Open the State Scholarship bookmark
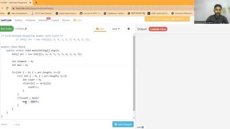 [x=18, y=13]
